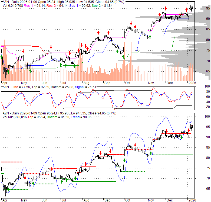Click May on the top chart's date axis

click(24, 83)
